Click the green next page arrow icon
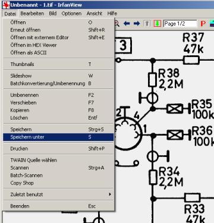 [158, 24]
